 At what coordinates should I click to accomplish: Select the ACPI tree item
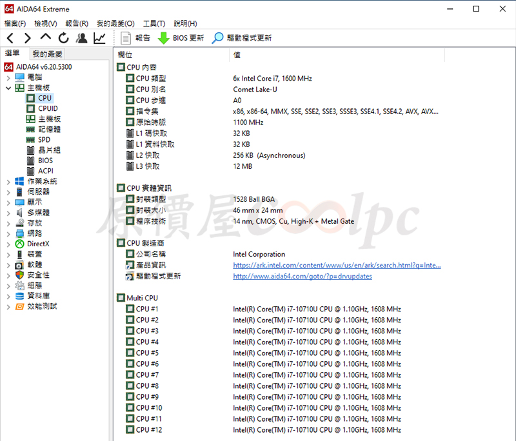tap(45, 171)
